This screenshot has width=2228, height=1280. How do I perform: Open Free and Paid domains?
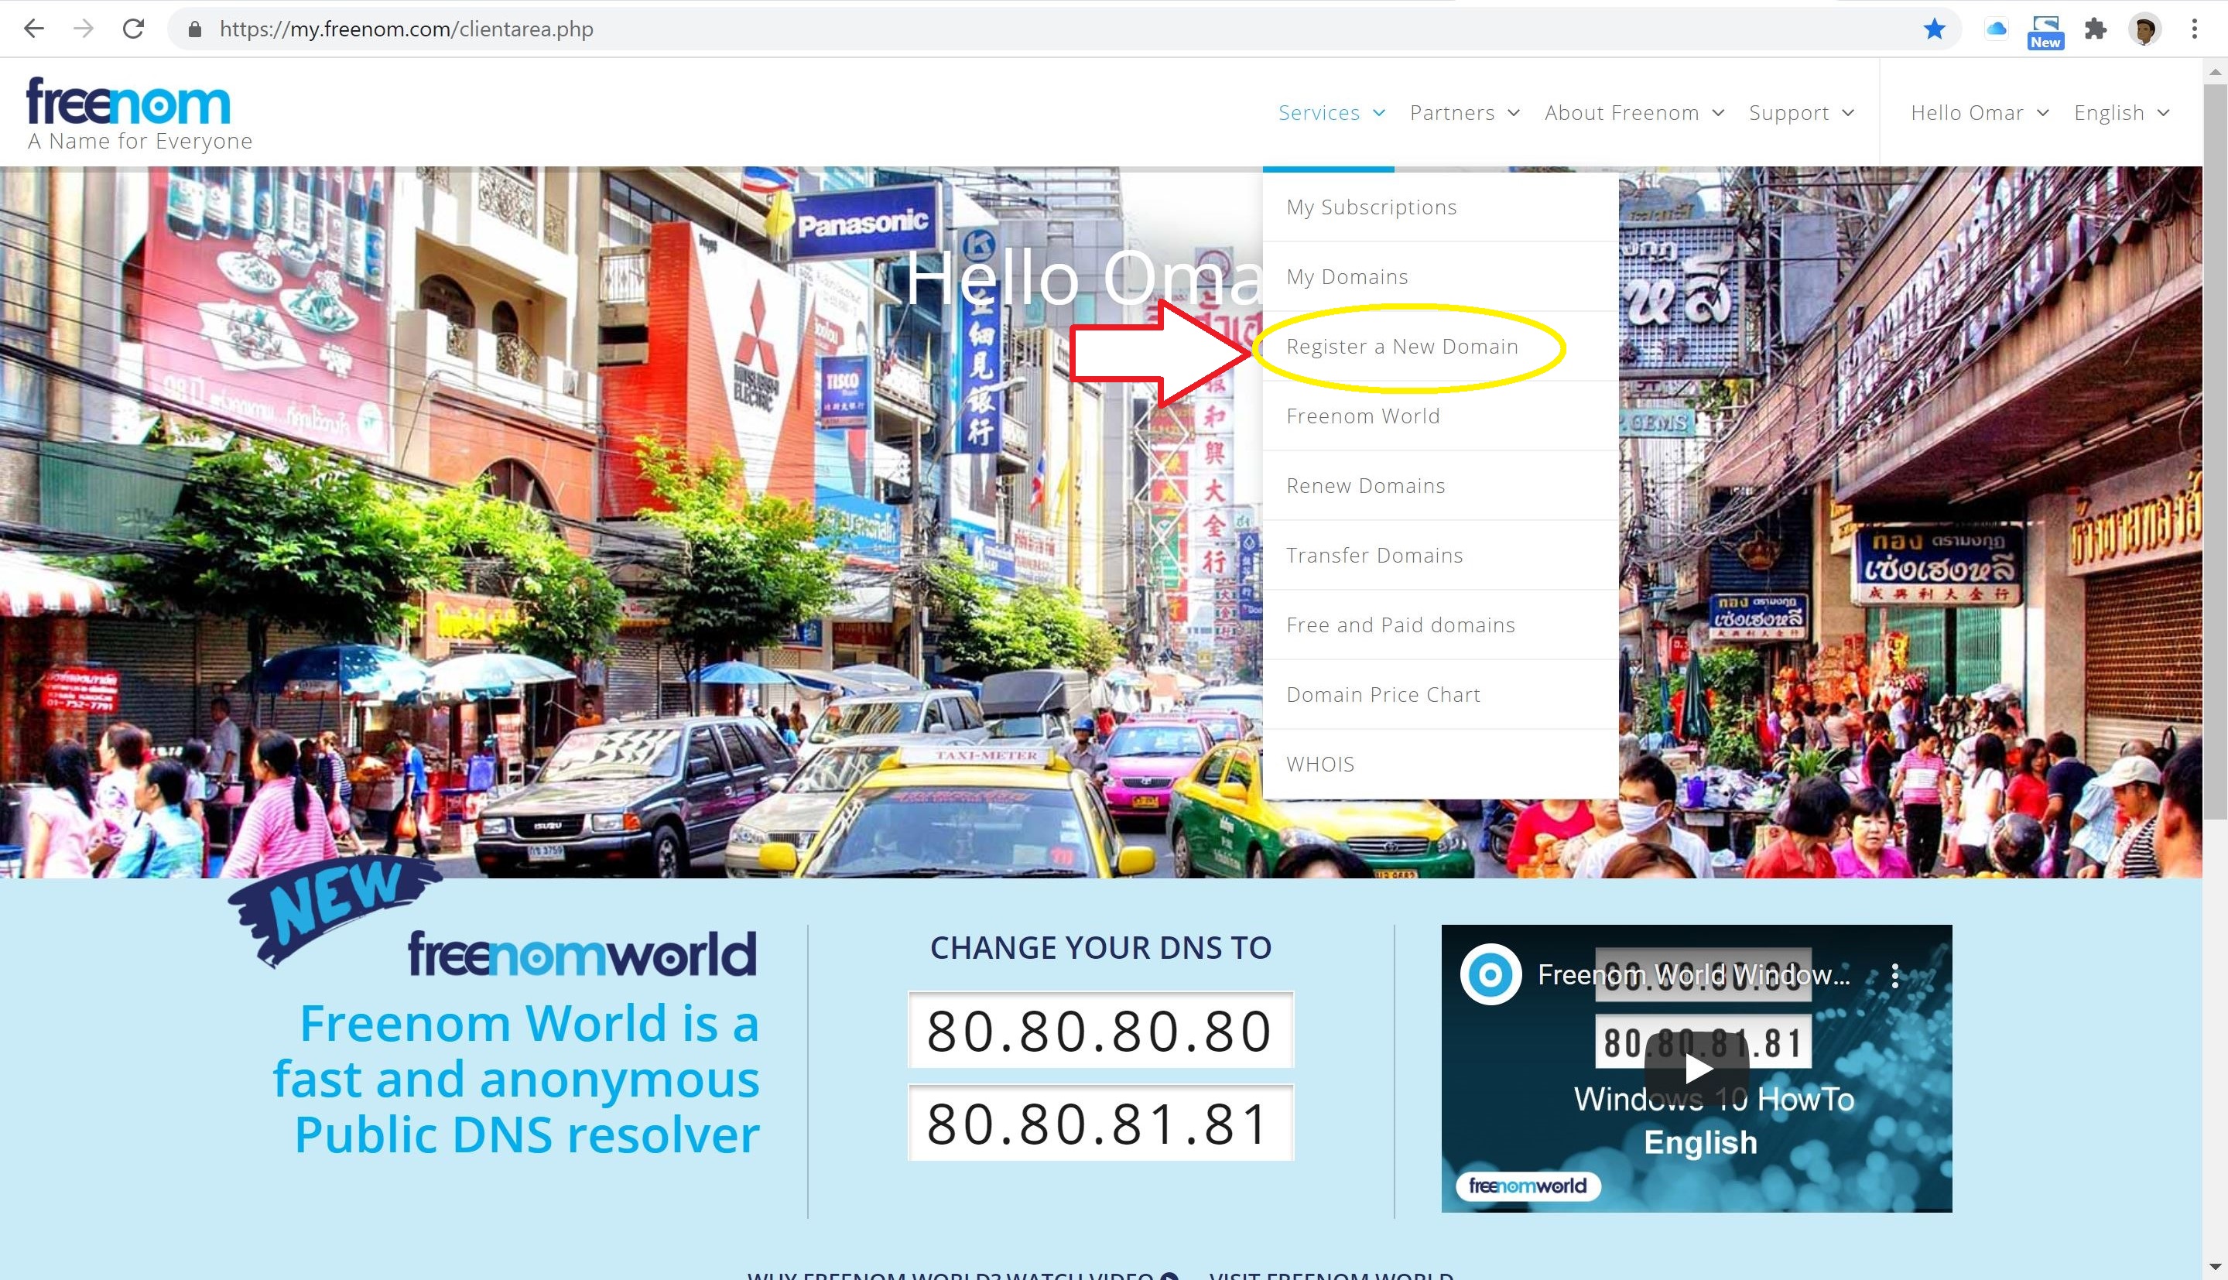pyautogui.click(x=1440, y=625)
